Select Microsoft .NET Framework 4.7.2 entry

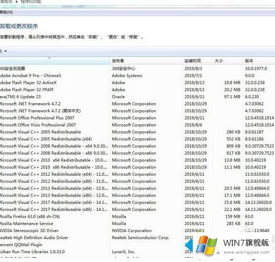point(30,104)
